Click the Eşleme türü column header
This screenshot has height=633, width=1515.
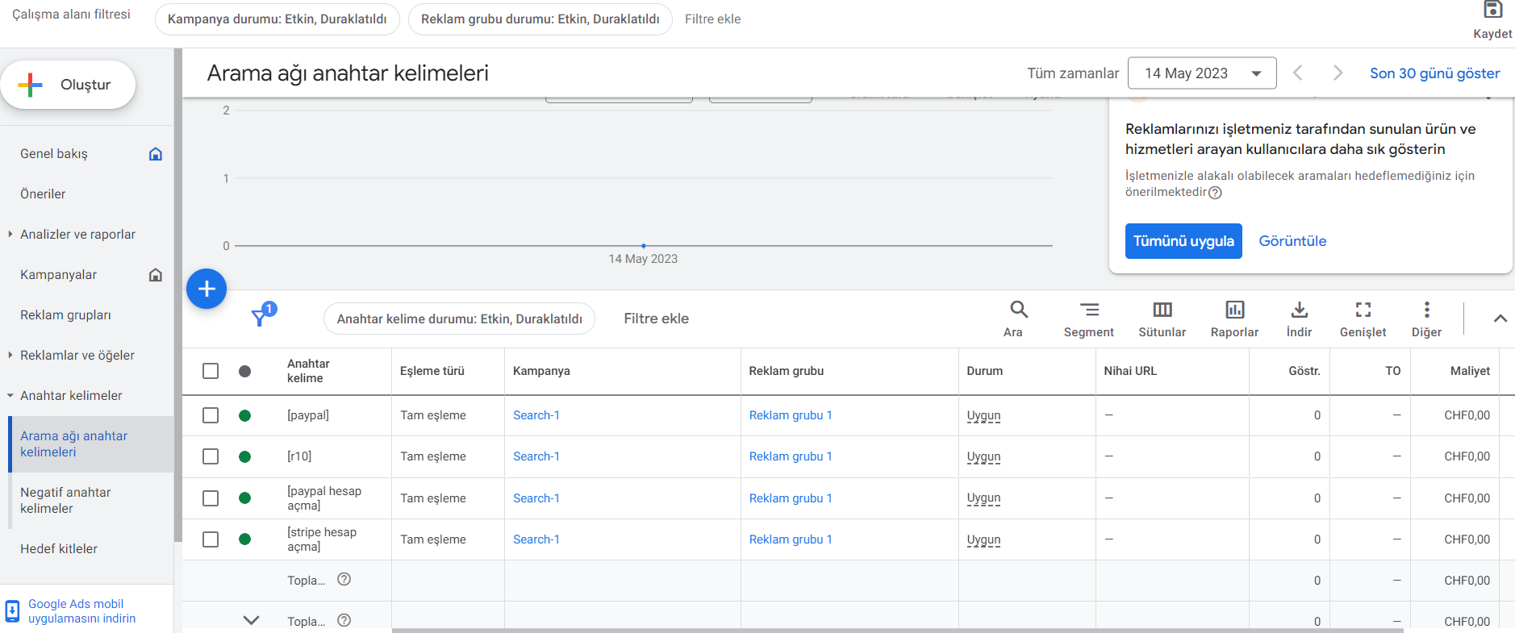432,371
